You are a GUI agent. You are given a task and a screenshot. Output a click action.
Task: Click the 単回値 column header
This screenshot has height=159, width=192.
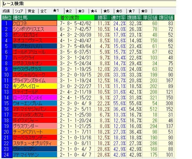click(150, 18)
